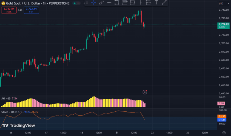Click the BUY 2,722.94 button
Screen dimensions: 231x136
[x=31, y=10]
